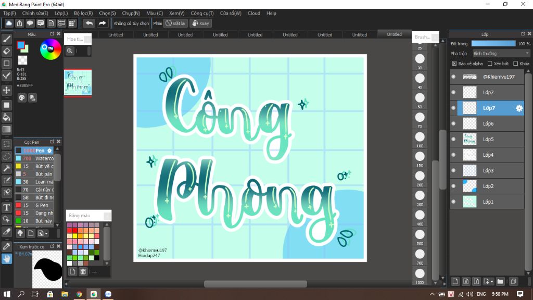The image size is (533, 300).
Task: Select the Bucket fill tool
Action: pyautogui.click(x=6, y=117)
